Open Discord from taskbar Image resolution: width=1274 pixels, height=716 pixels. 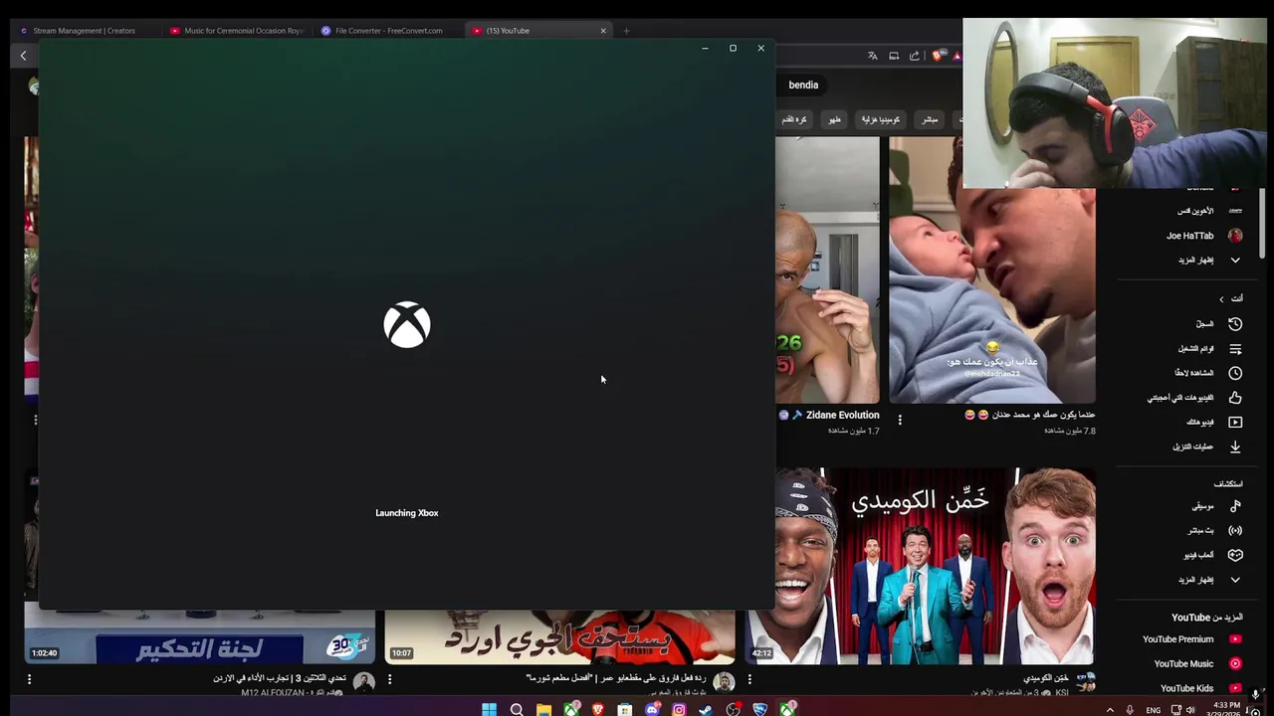click(652, 709)
